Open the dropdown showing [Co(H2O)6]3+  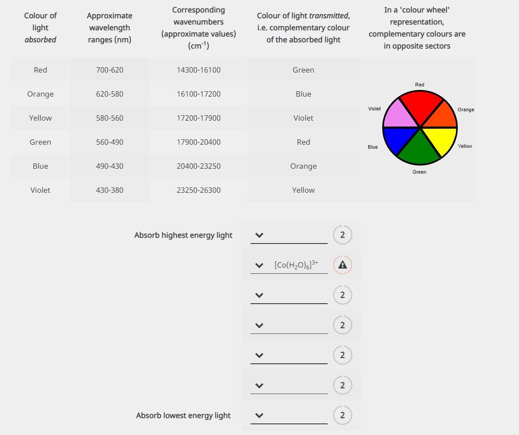[x=259, y=265]
